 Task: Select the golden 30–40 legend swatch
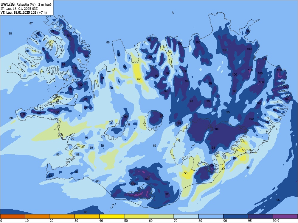(87, 216)
